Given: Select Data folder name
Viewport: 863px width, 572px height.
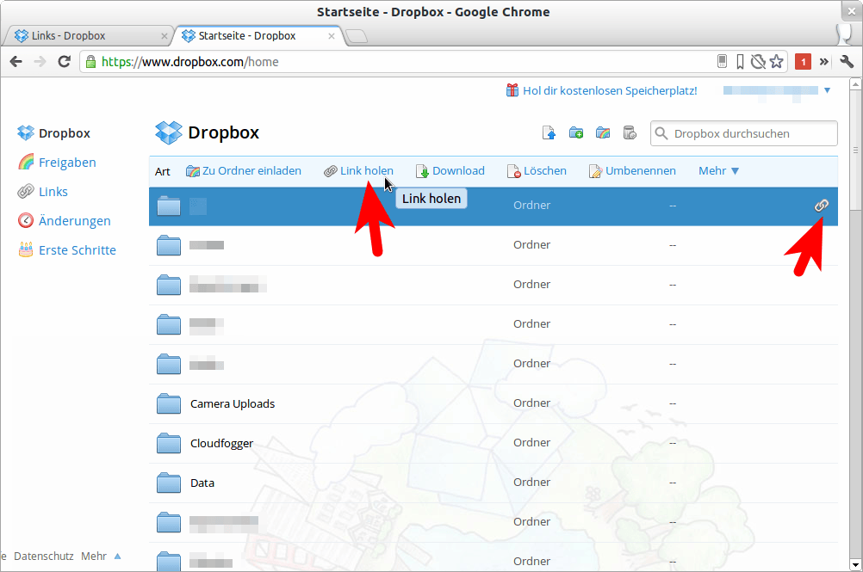Looking at the screenshot, I should click(202, 483).
